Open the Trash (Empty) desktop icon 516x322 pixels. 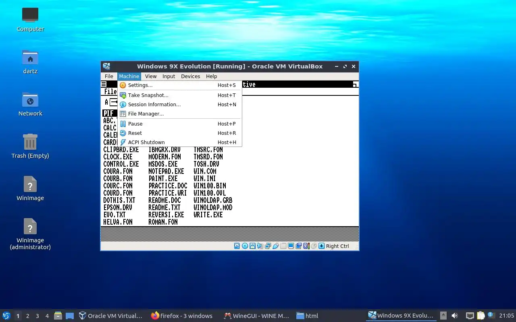(30, 146)
